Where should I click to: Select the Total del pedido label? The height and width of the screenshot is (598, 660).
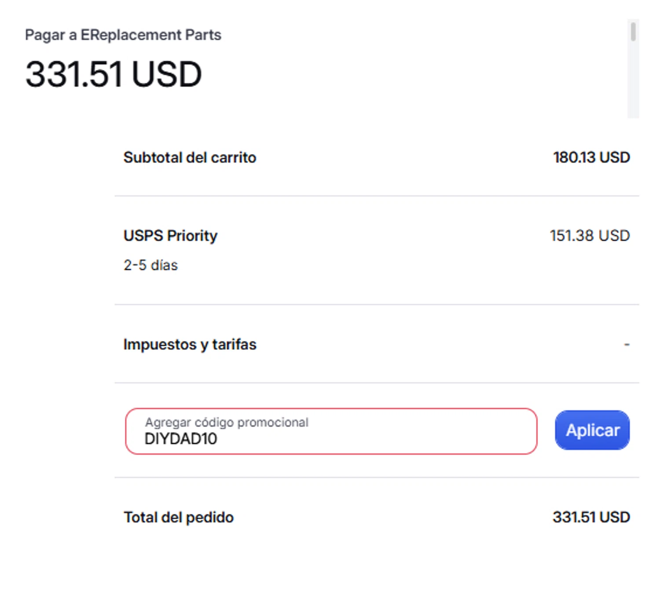point(178,517)
